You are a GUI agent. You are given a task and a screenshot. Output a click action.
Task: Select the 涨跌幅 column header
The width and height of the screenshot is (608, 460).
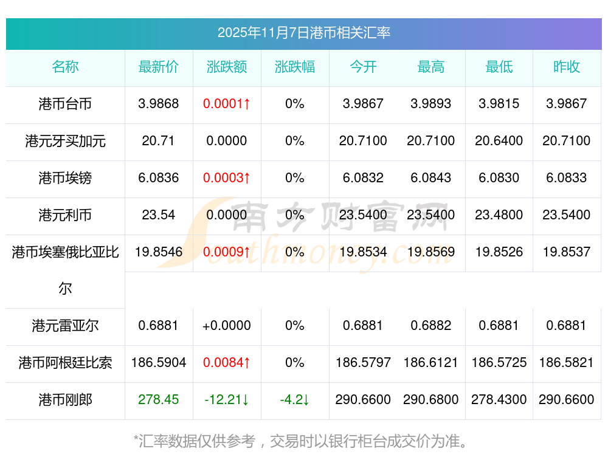[x=295, y=67]
